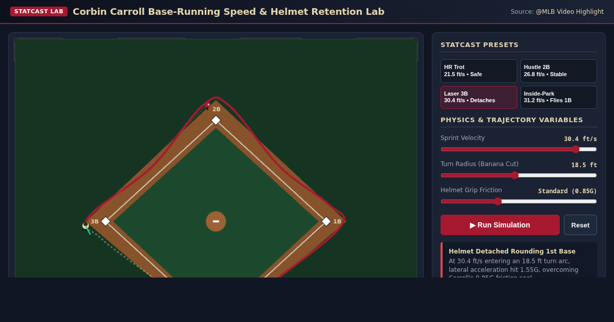
Task: Select the Laser 3B preset
Action: click(x=479, y=97)
